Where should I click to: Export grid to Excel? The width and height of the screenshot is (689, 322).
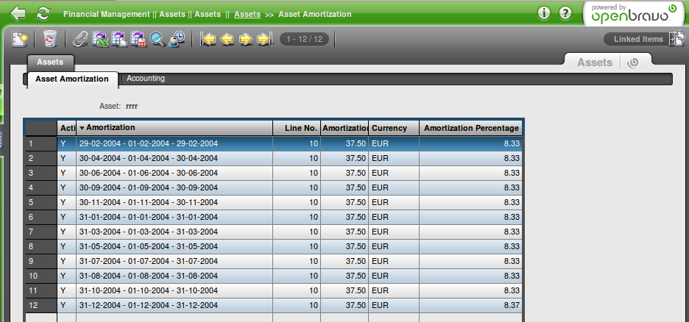click(x=100, y=39)
